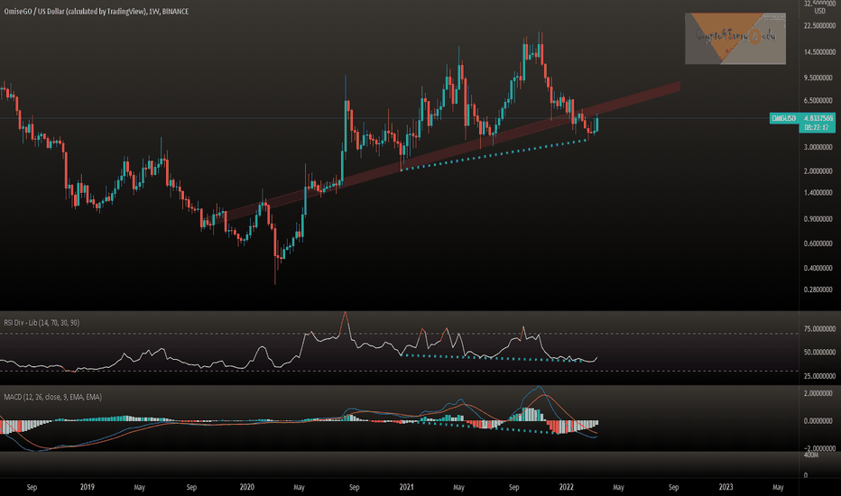Image resolution: width=841 pixels, height=496 pixels.
Task: Click the 3.0000000 price axis label
Action: [819, 147]
